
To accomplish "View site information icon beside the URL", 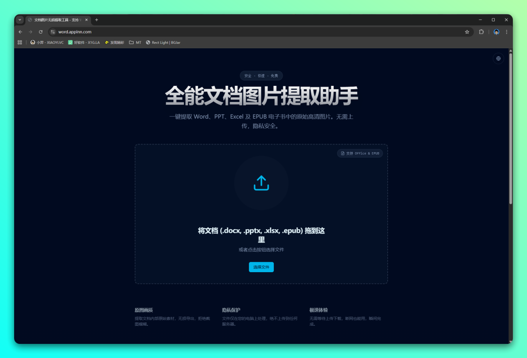I will 53,32.
